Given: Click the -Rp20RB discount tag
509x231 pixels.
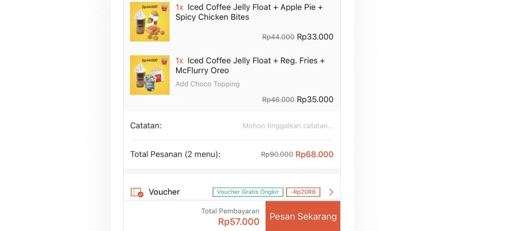Looking at the screenshot, I should (x=303, y=192).
